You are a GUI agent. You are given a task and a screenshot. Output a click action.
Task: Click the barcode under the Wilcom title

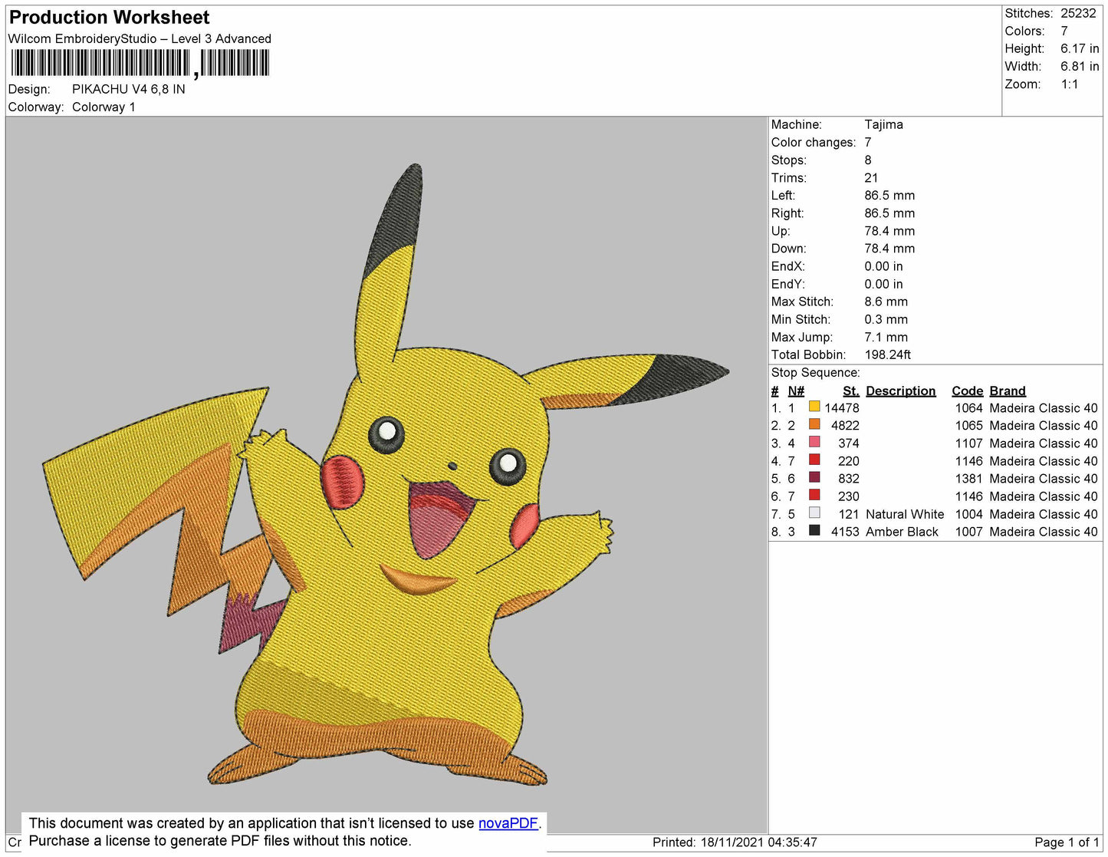pyautogui.click(x=140, y=63)
